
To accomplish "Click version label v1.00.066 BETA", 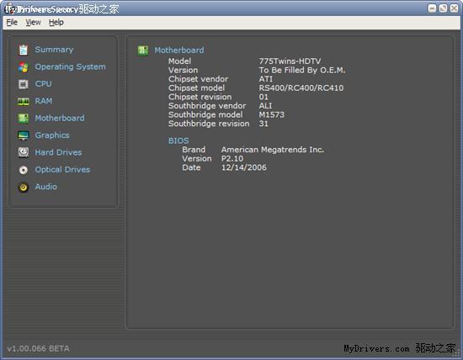I will tap(38, 348).
